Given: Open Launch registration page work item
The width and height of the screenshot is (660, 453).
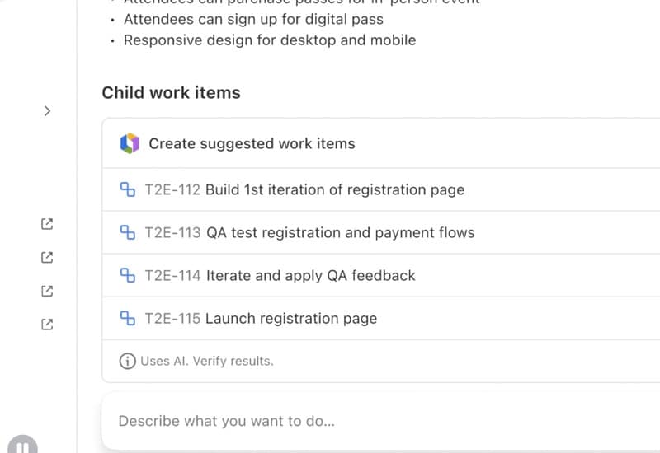Looking at the screenshot, I should click(290, 318).
